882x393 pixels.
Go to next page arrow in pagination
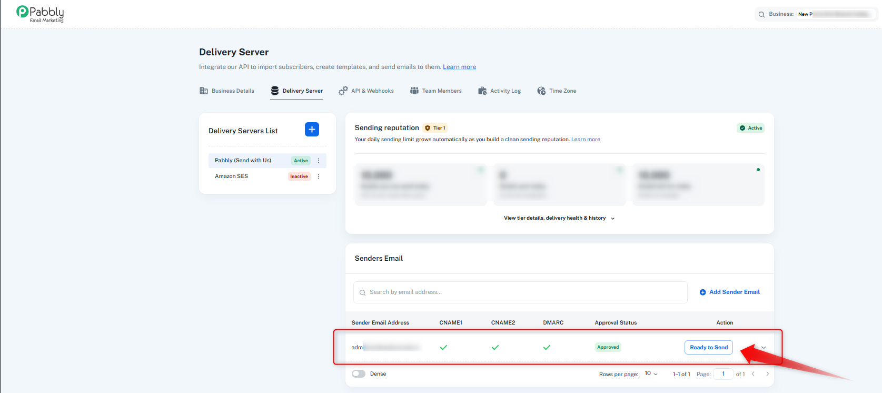[x=767, y=374]
